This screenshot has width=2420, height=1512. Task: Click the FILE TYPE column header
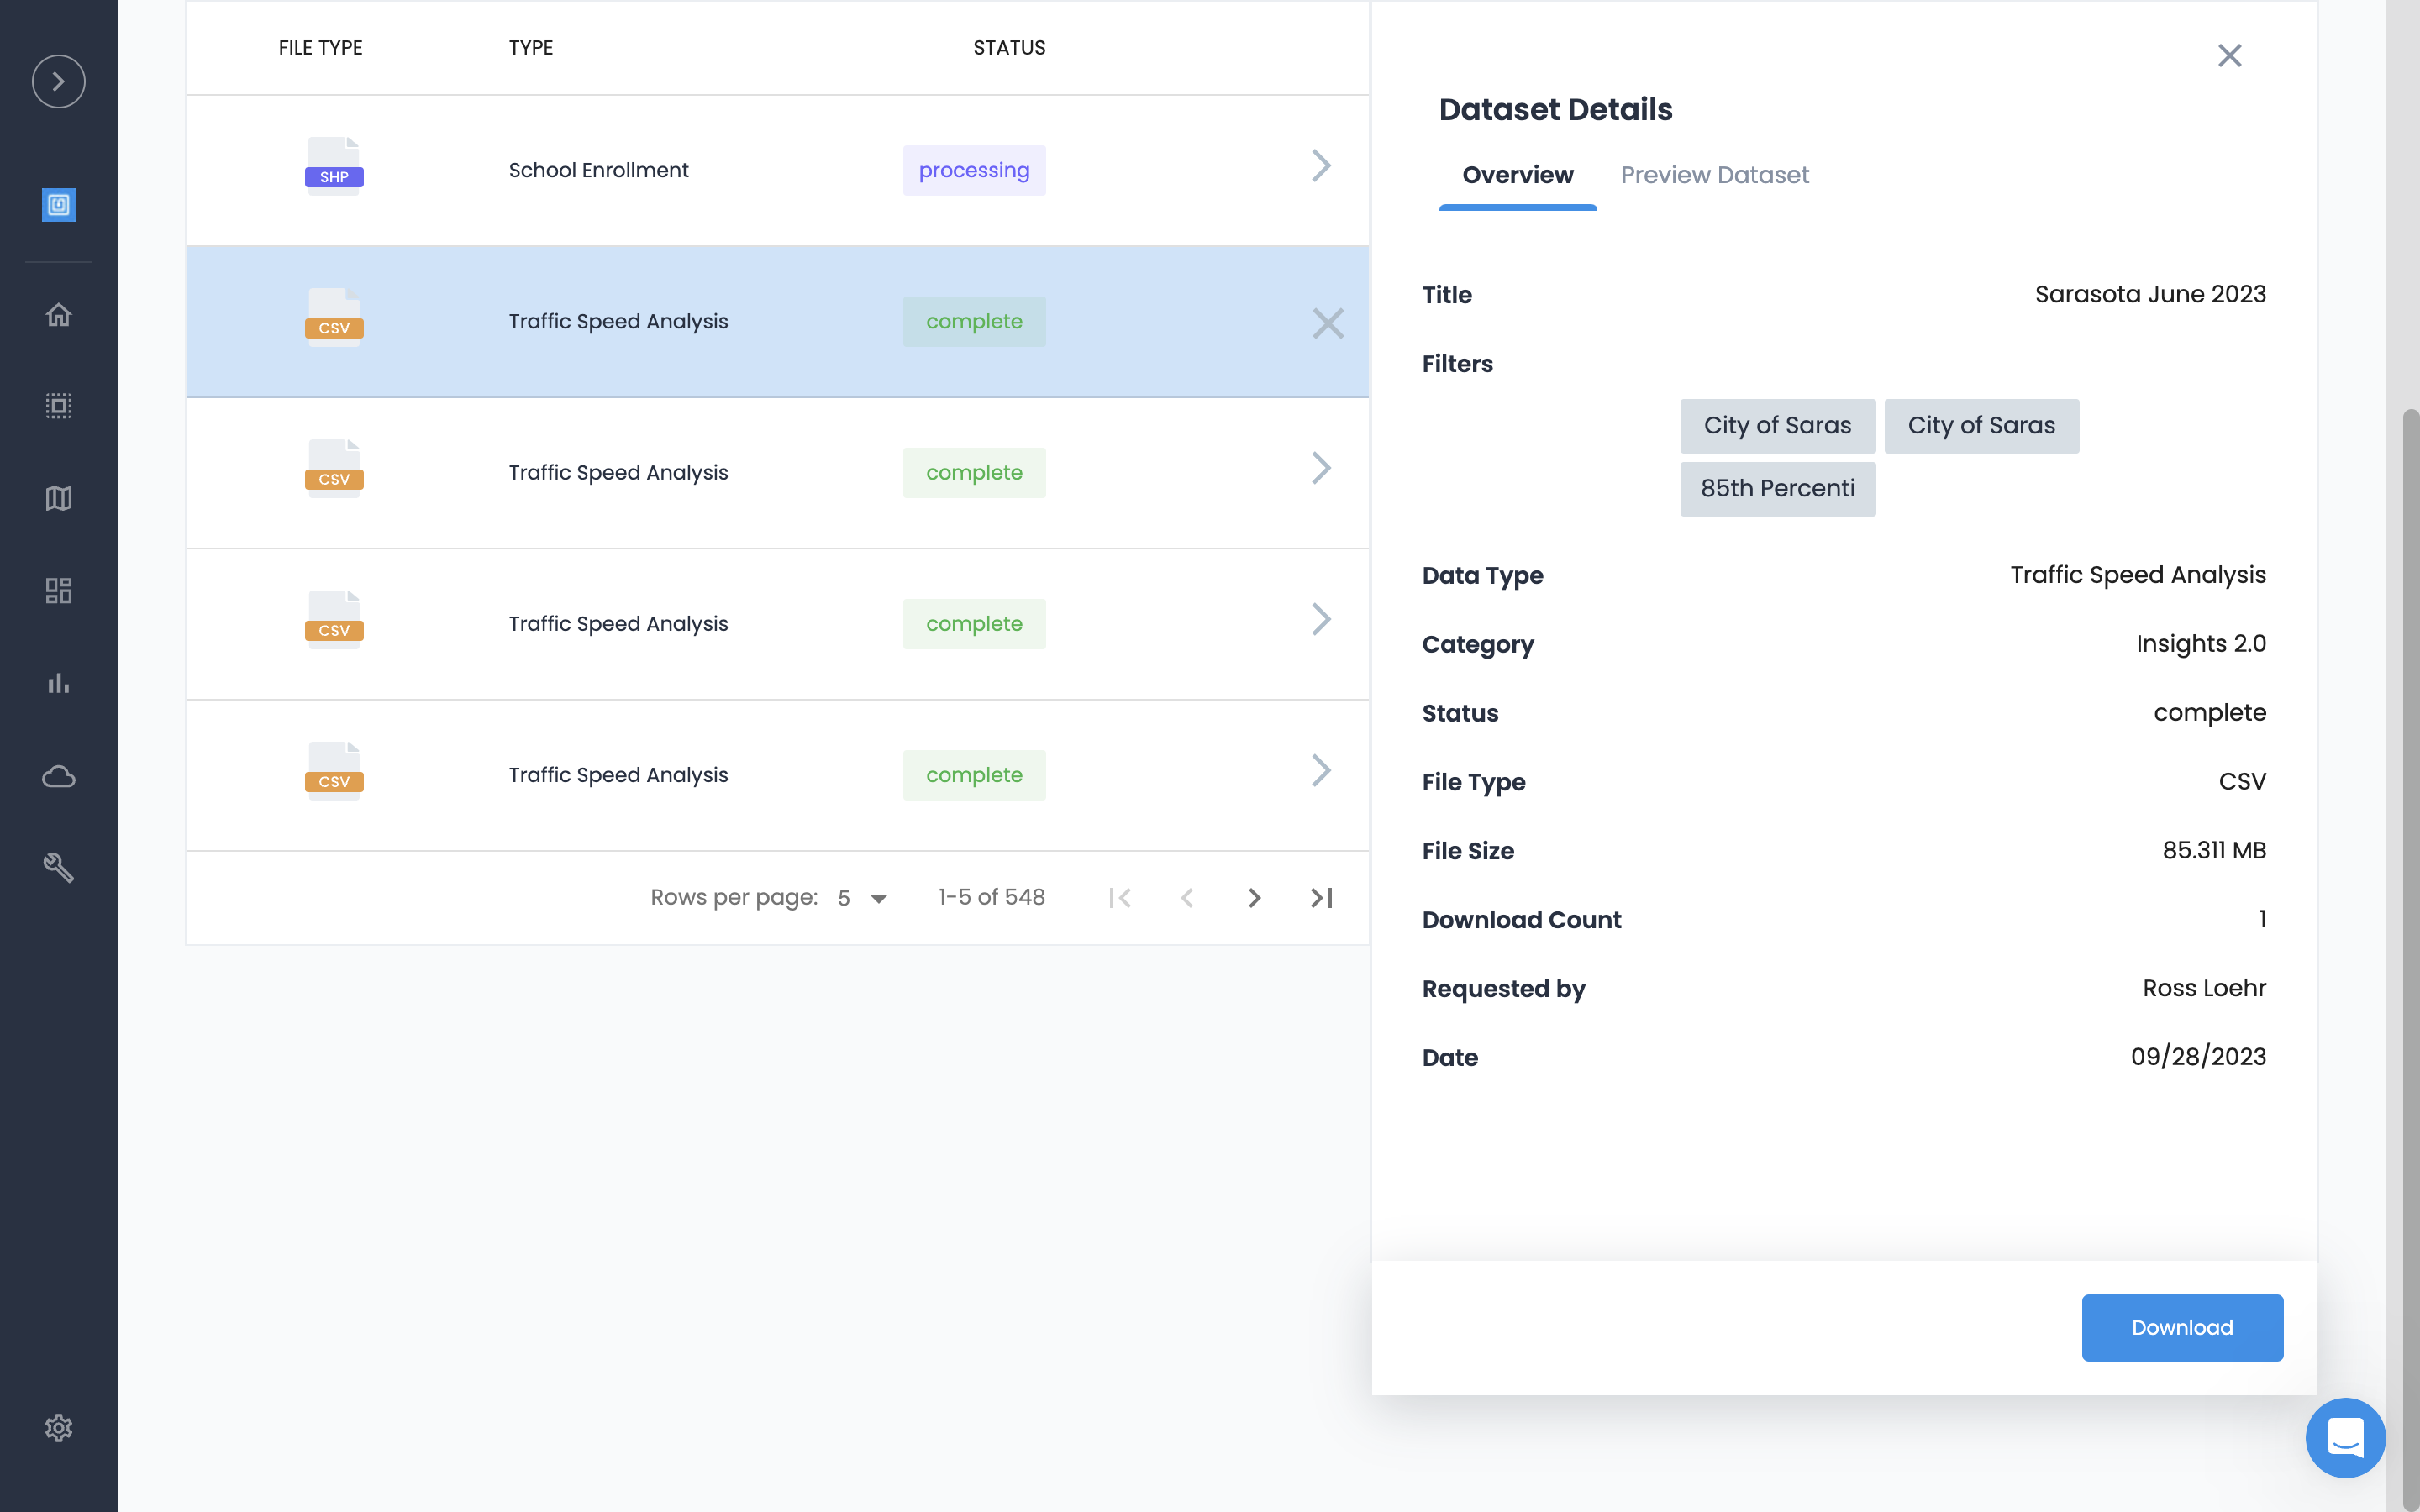click(x=320, y=48)
